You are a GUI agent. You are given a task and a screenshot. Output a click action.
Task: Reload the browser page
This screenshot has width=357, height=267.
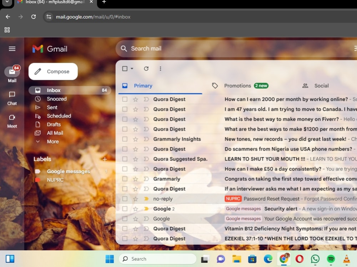coord(34,17)
